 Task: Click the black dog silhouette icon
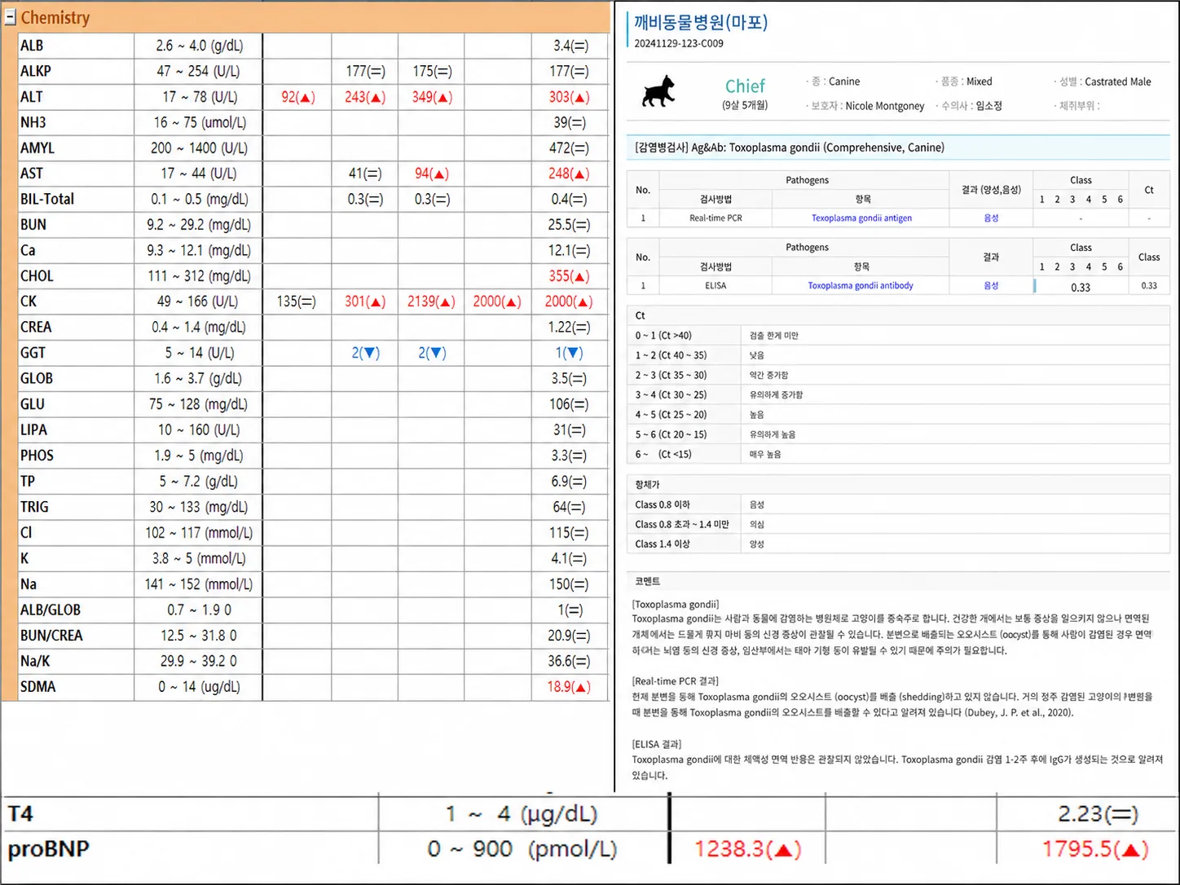coord(658,91)
